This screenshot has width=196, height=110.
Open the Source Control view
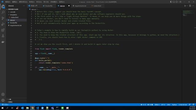[3, 18]
